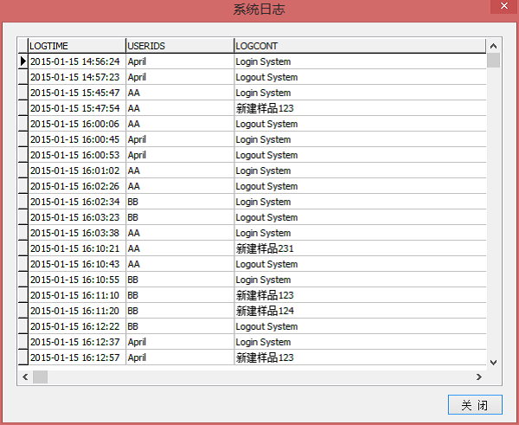
Task: Click the current row indicator arrow
Action: [x=23, y=61]
